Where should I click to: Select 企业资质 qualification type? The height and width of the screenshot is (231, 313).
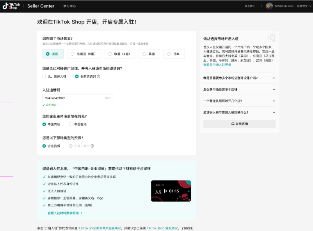coord(51,146)
